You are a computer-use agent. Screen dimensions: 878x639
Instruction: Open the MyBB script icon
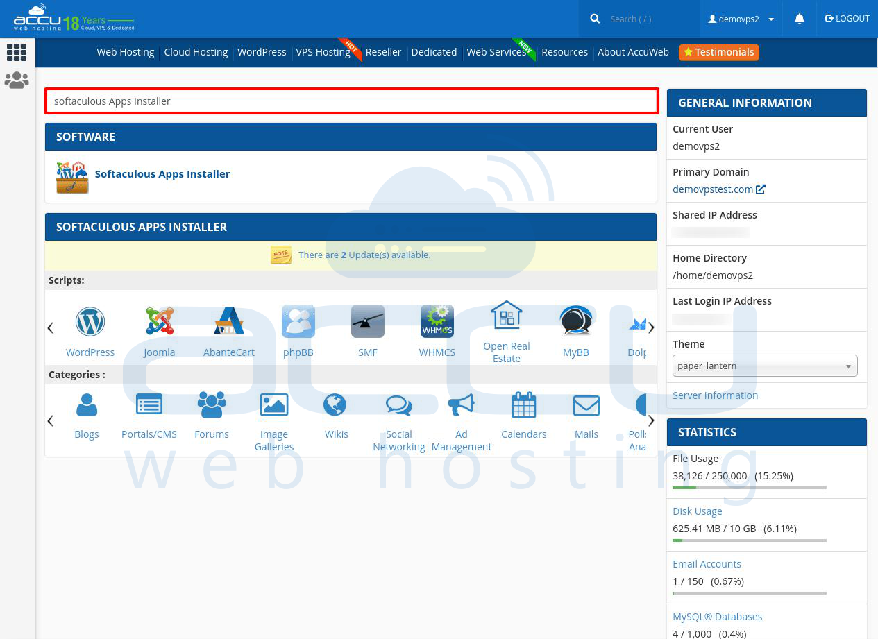coord(576,321)
